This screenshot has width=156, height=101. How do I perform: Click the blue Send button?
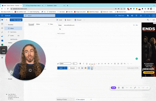click(x=61, y=68)
